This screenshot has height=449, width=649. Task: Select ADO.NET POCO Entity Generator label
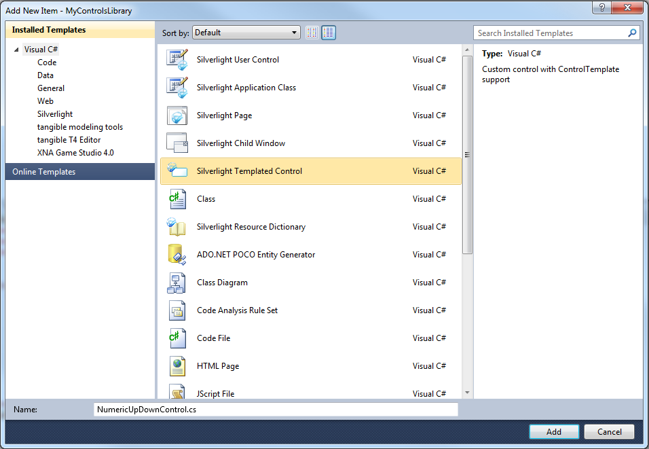point(256,254)
